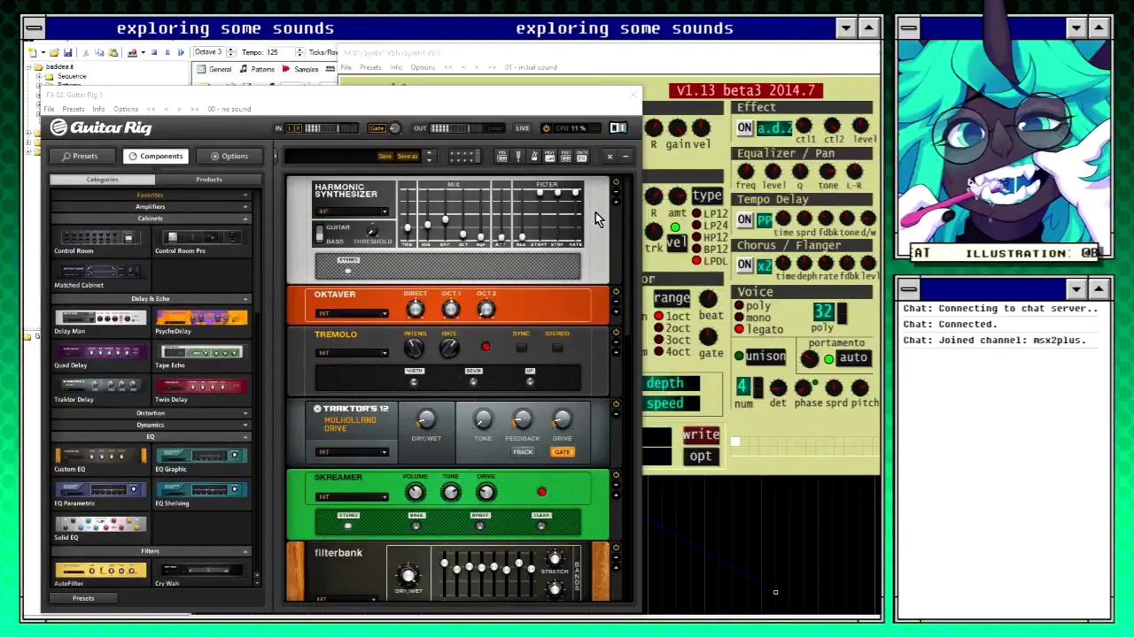Select the legato voice mode radio
The image size is (1134, 637).
[739, 329]
